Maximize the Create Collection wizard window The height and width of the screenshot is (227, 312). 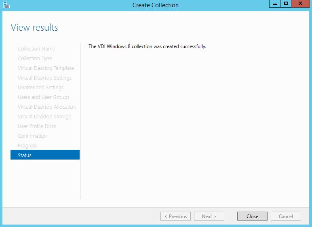(x=286, y=4)
